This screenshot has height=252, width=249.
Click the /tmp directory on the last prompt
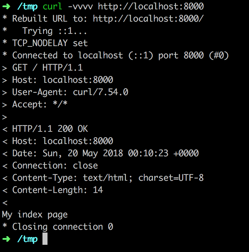[27, 239]
